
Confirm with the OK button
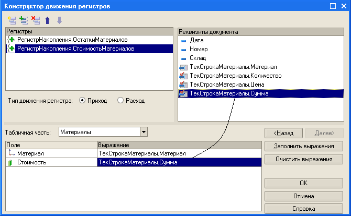point(304,183)
